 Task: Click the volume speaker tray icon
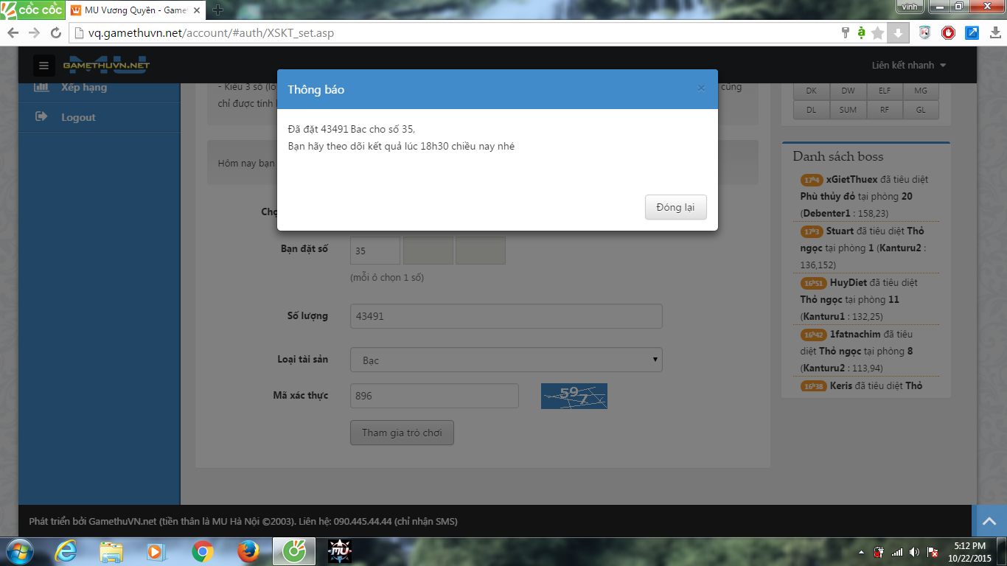tap(914, 552)
